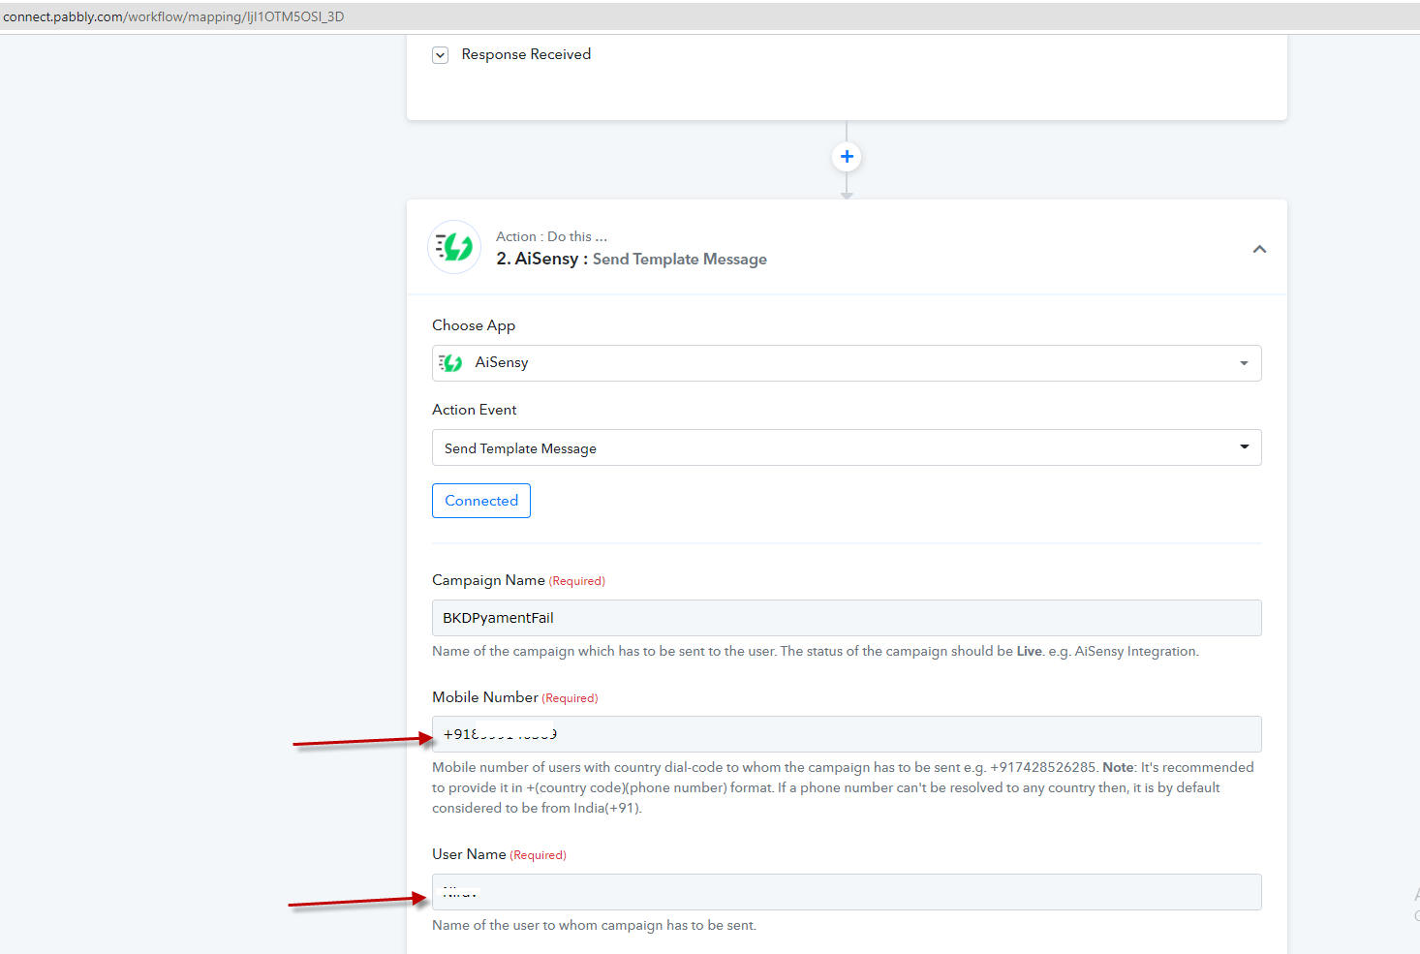Click the 'Mobile Number' field label

coord(485,697)
